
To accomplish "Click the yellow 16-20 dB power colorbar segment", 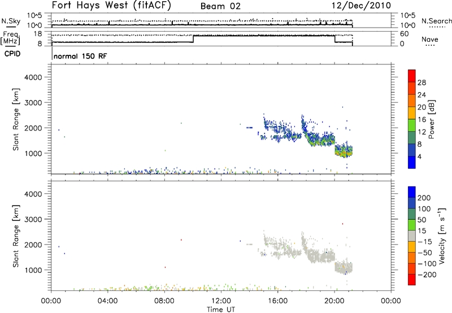I will coord(412,112).
